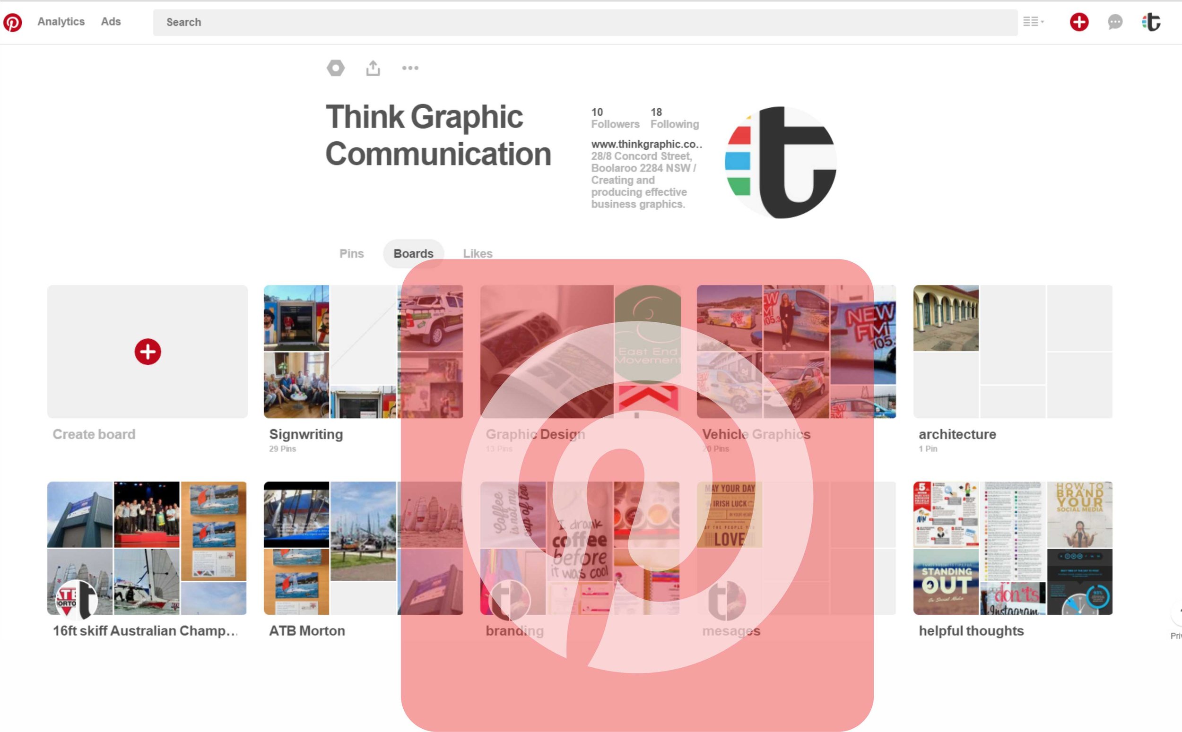Open the Signwriting board title

tap(306, 434)
